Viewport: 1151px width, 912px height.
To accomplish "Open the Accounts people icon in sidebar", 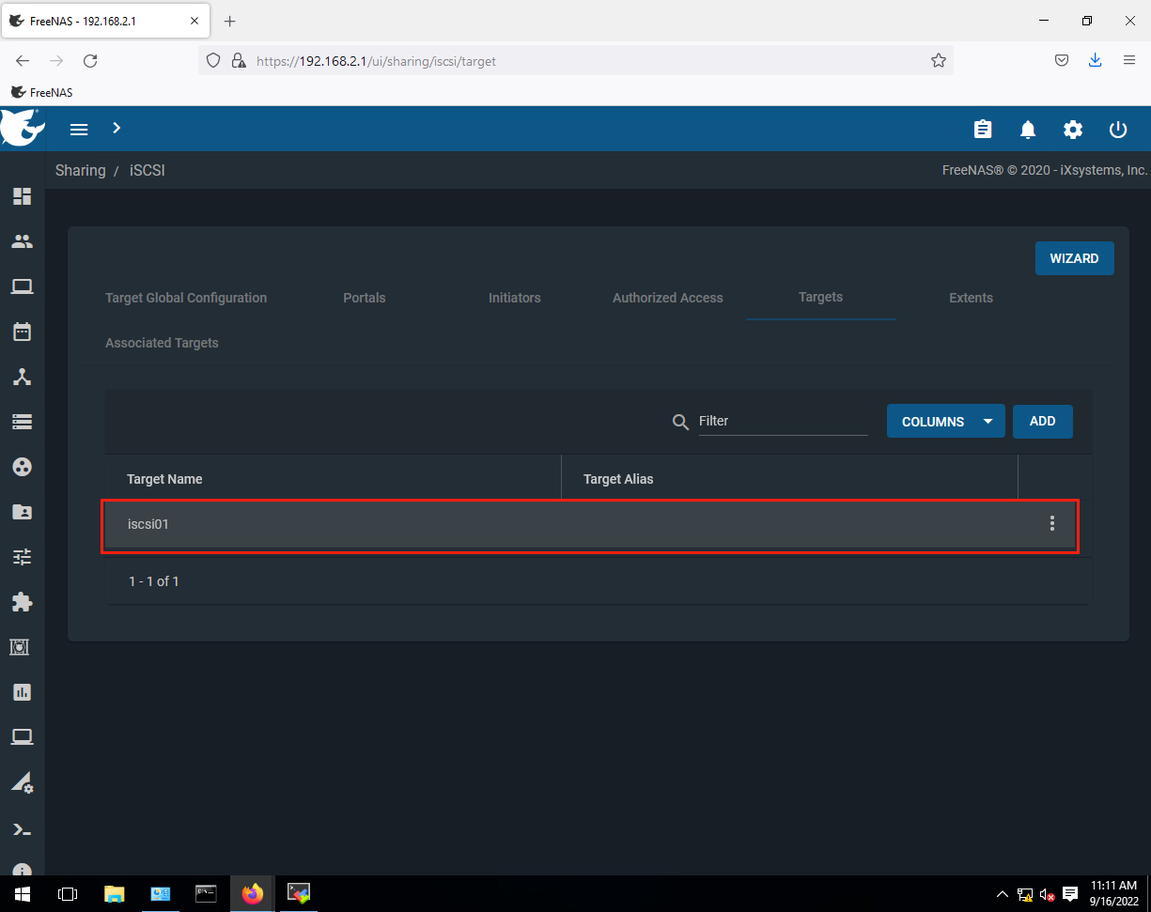I will coord(22,241).
